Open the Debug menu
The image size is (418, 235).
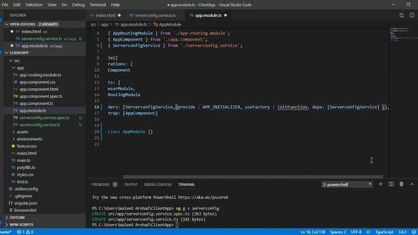pos(78,5)
